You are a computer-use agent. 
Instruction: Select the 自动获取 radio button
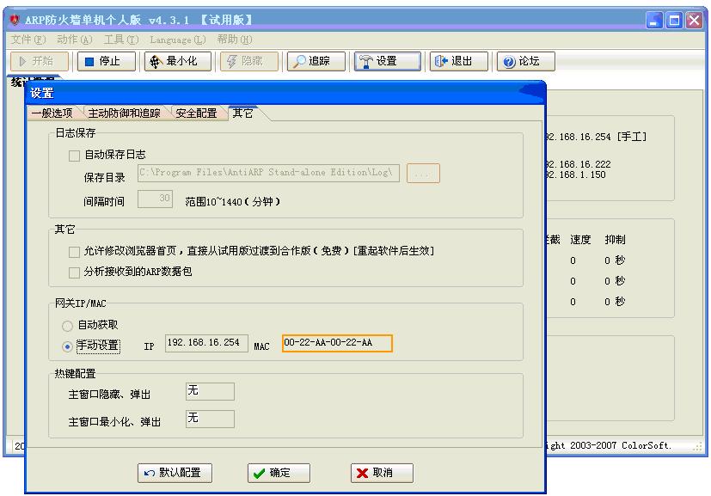tap(67, 326)
